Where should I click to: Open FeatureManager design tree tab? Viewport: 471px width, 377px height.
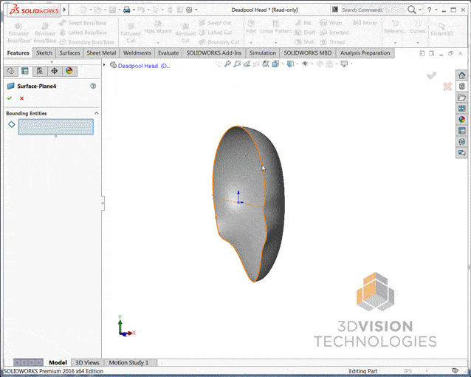pos(11,71)
